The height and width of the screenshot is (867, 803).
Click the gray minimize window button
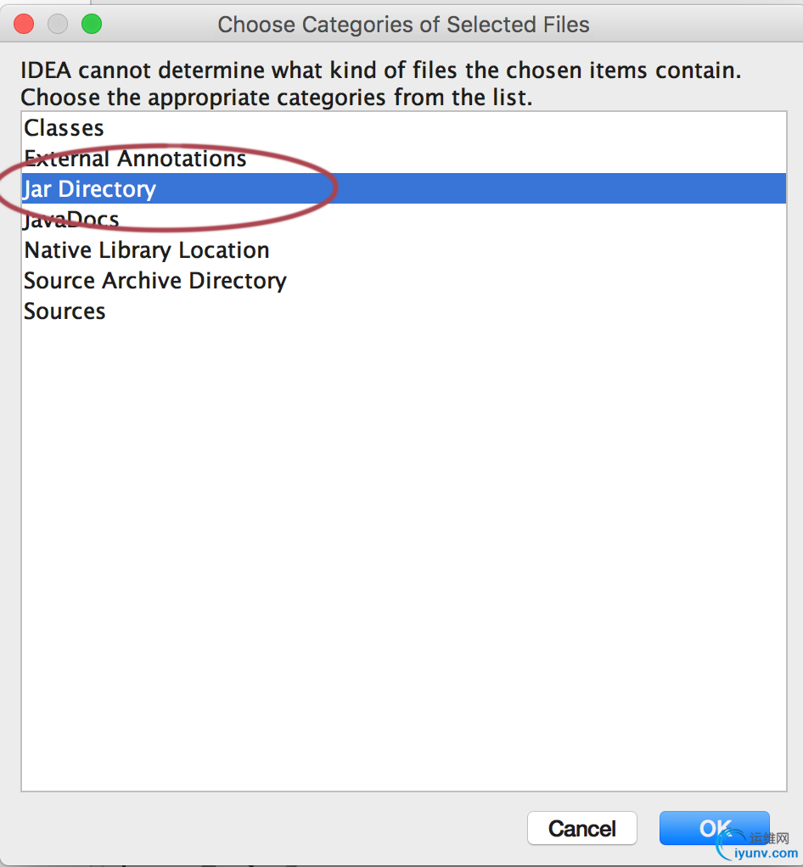pyautogui.click(x=58, y=25)
